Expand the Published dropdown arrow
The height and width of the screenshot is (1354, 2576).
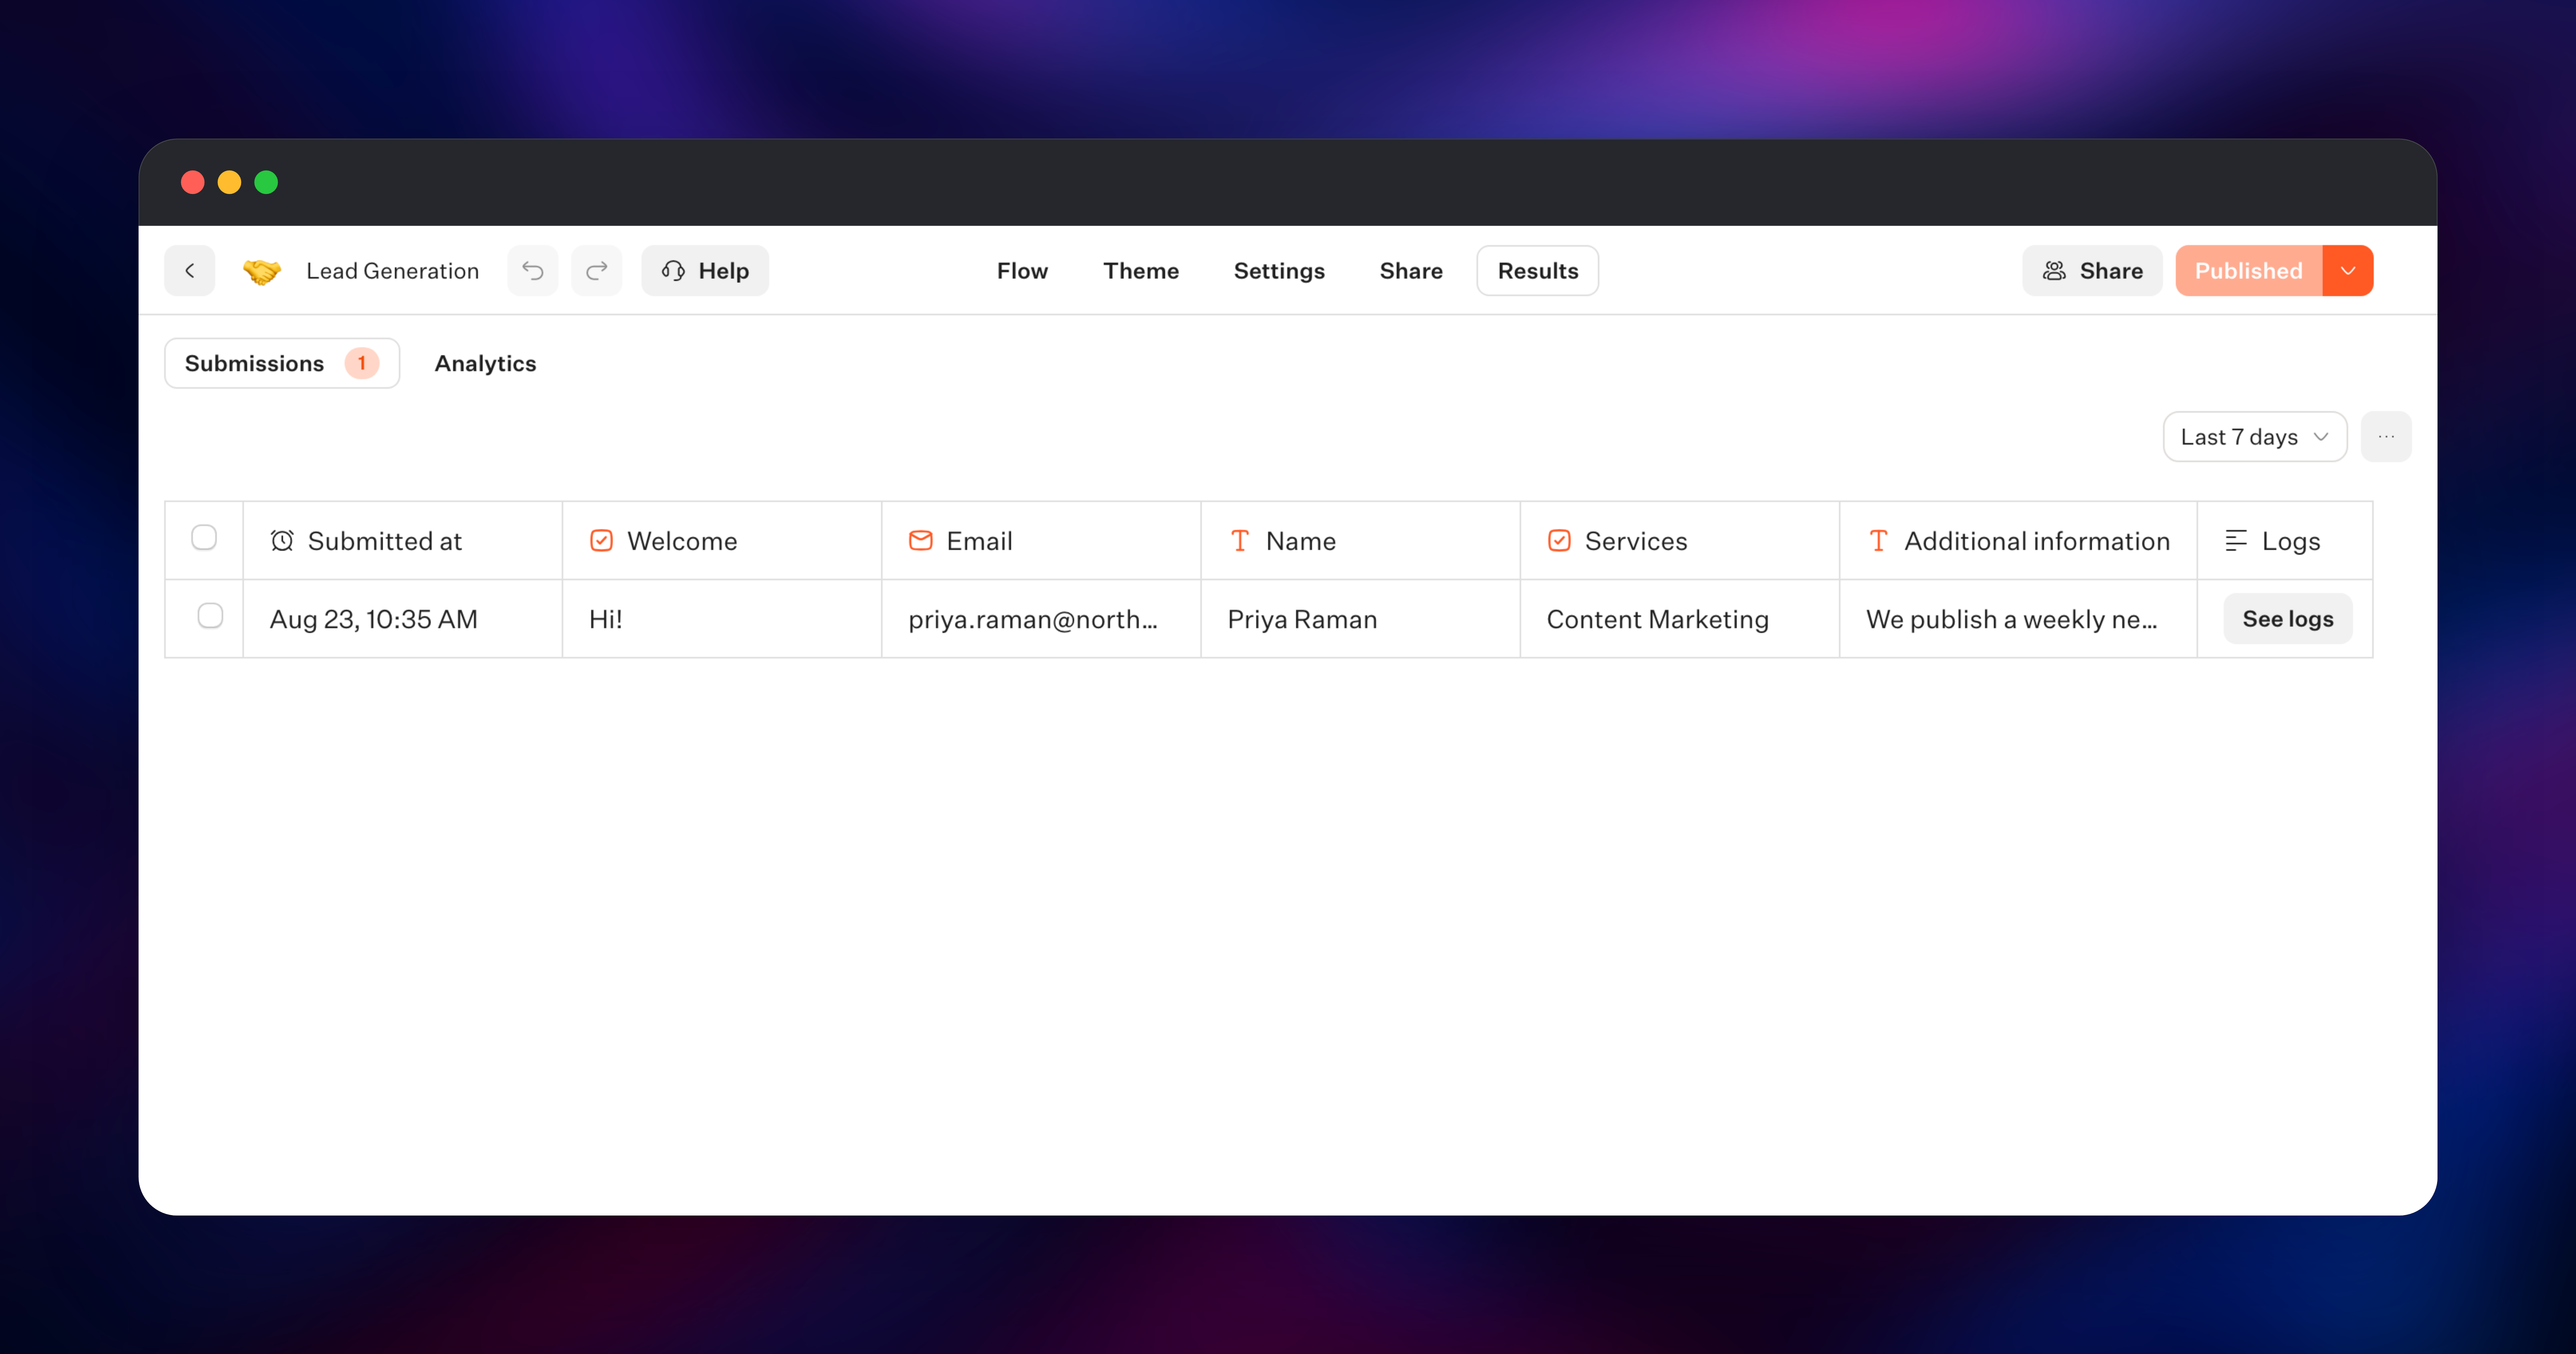coord(2348,271)
